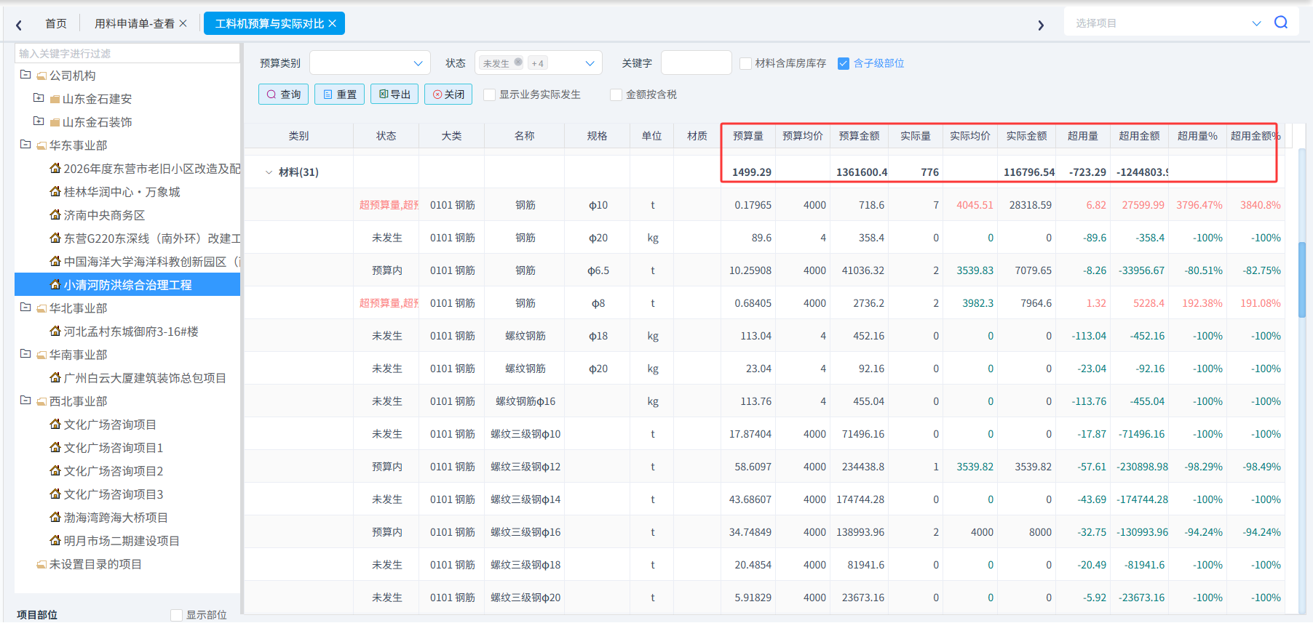Click the house icon beside 济南中央商务区
The image size is (1313, 623).
55,214
